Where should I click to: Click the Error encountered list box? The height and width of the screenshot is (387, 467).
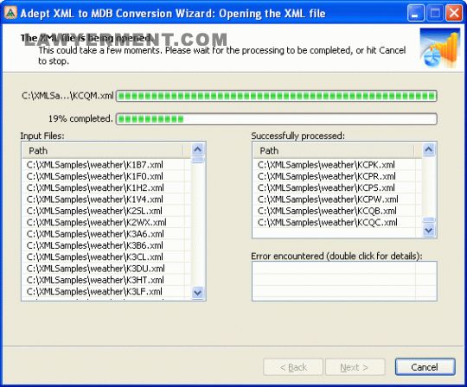pos(344,281)
